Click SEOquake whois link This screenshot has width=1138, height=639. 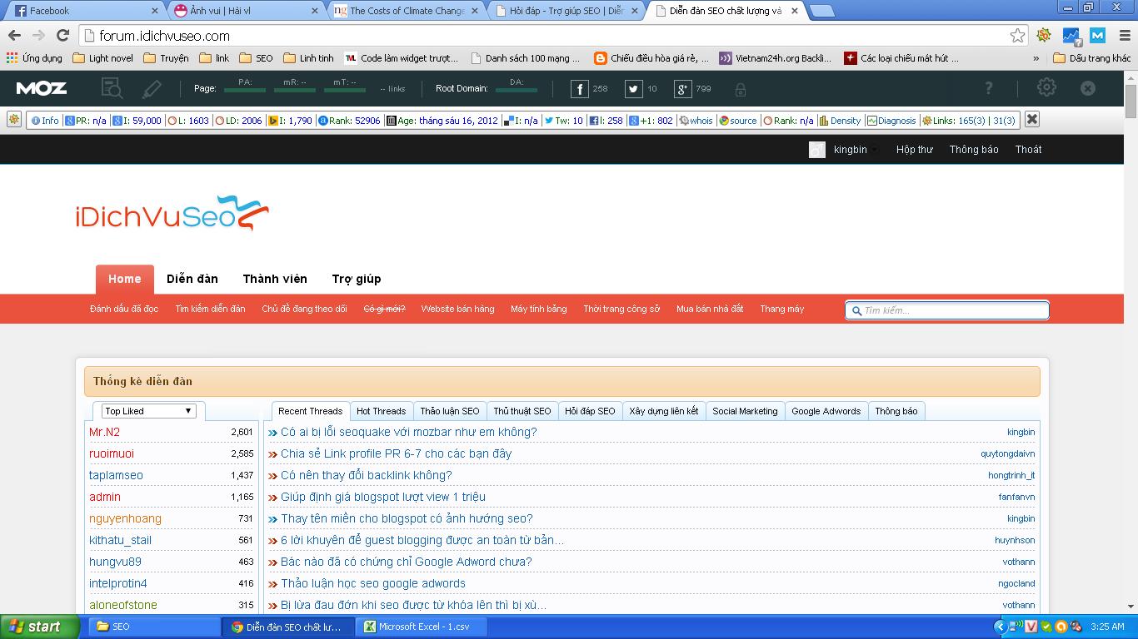click(696, 121)
